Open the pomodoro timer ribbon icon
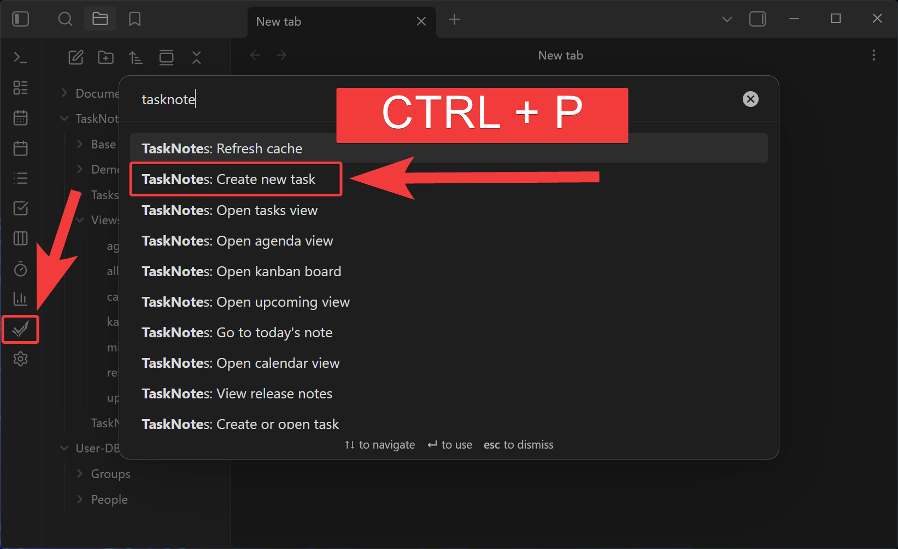The image size is (898, 549). click(20, 269)
